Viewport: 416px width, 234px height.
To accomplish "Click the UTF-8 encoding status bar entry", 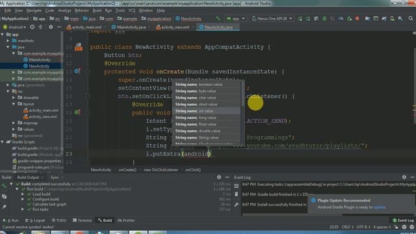I will [x=363, y=227].
